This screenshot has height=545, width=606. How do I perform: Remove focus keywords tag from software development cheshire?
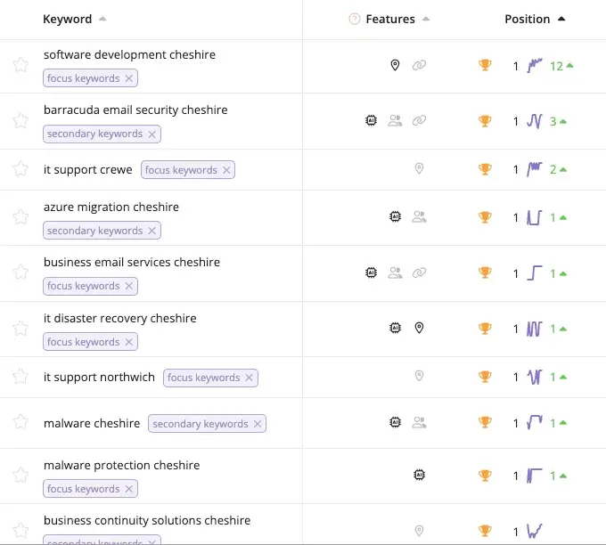click(x=129, y=78)
